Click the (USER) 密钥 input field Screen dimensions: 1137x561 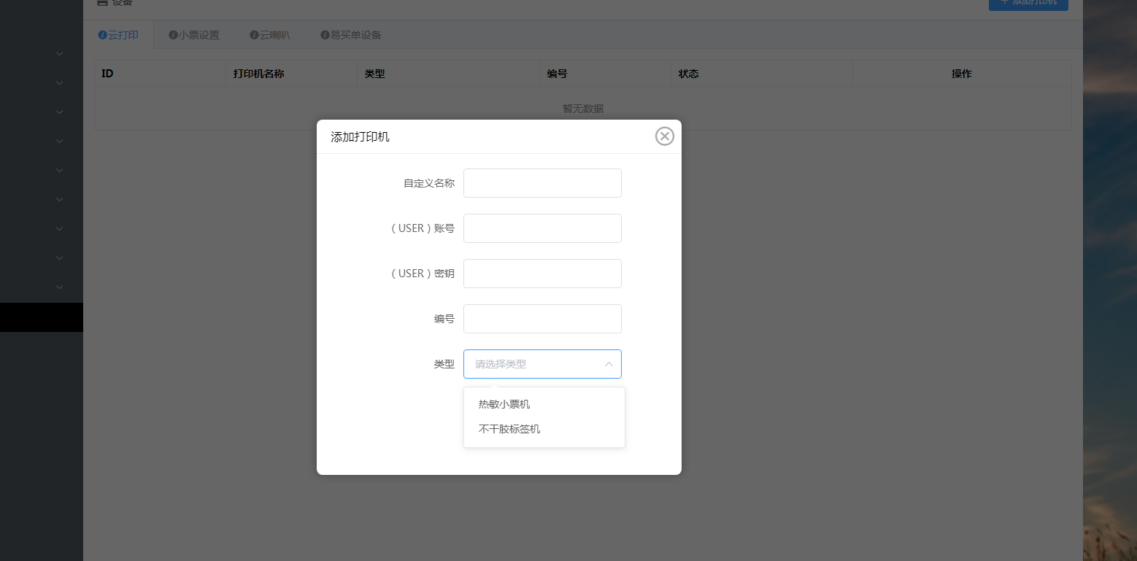[542, 274]
